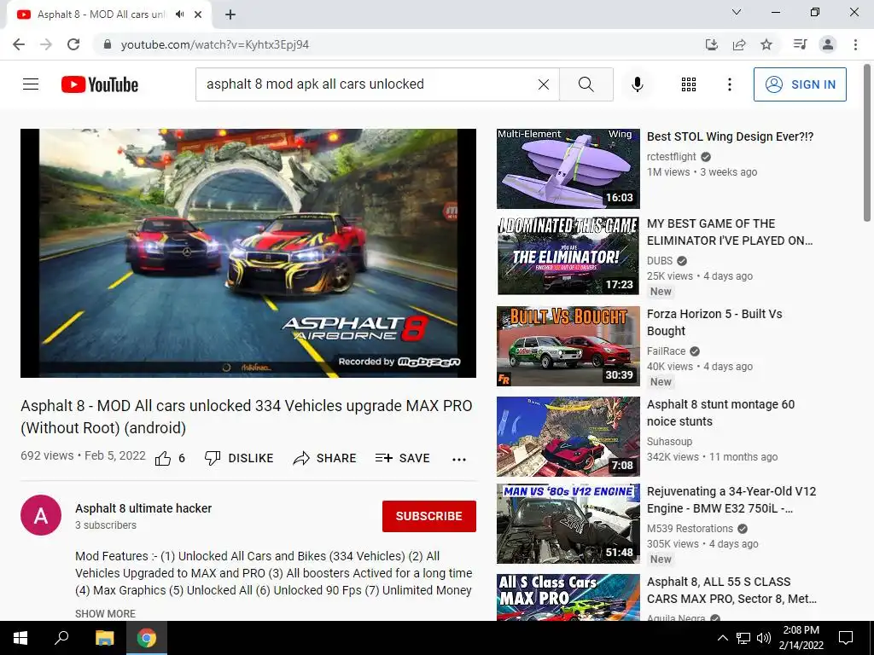Open network icon in system tray
874x655 pixels.
(x=743, y=638)
